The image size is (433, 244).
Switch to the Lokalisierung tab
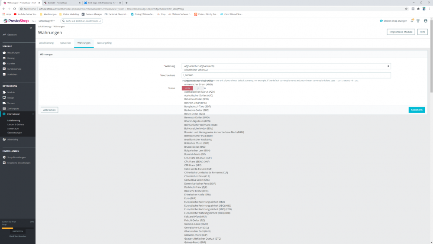tap(46, 43)
